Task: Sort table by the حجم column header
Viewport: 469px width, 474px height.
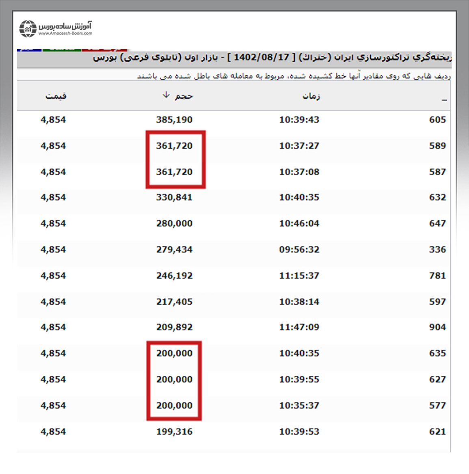Action: [184, 96]
